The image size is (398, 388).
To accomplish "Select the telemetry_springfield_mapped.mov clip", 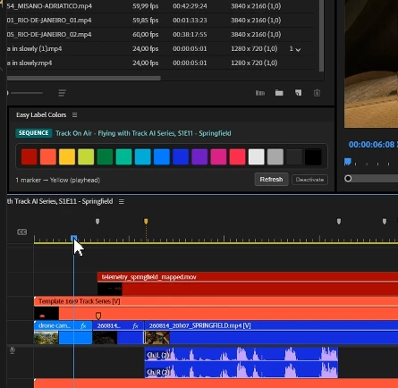I will click(248, 283).
